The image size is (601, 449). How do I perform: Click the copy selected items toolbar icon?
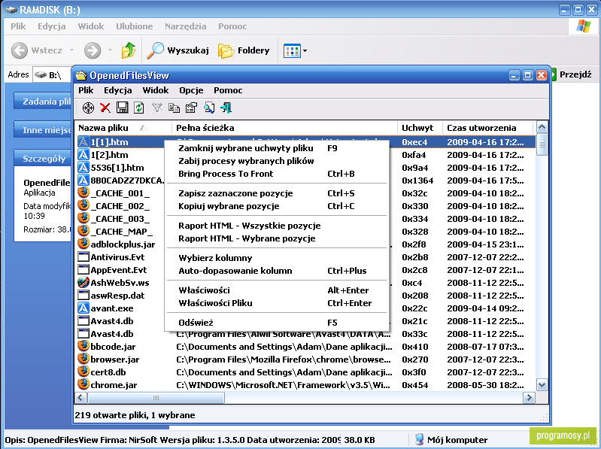174,108
